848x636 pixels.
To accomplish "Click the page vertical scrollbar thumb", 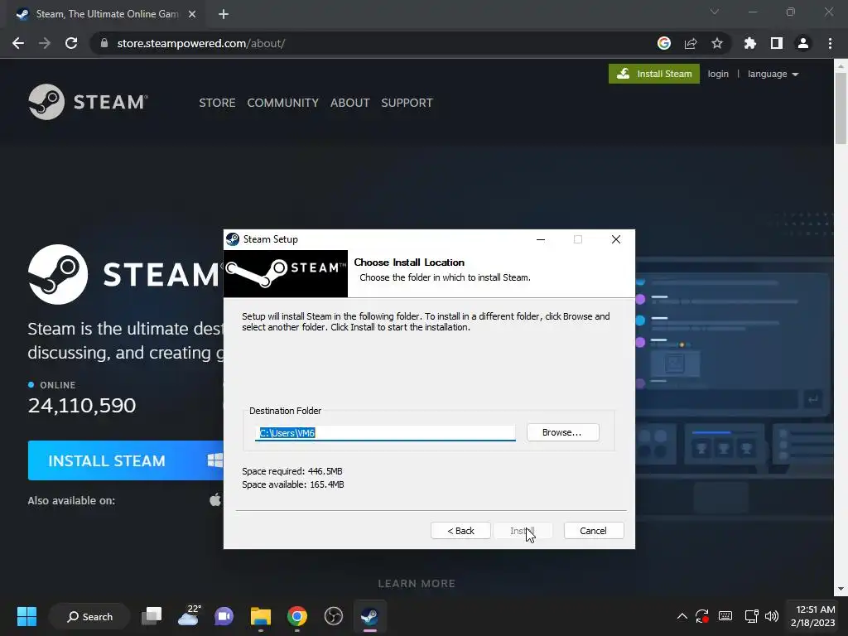I will pyautogui.click(x=841, y=108).
